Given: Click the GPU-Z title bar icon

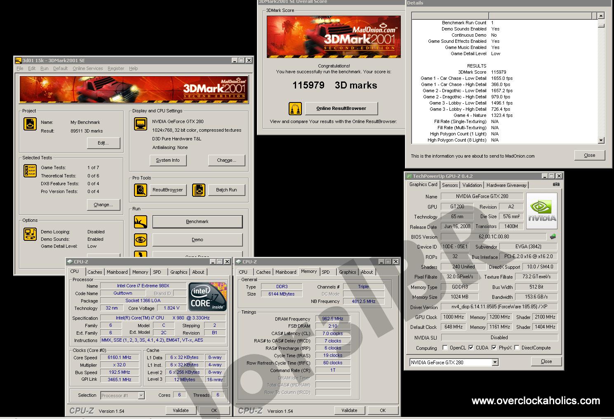Looking at the screenshot, I should pos(409,176).
